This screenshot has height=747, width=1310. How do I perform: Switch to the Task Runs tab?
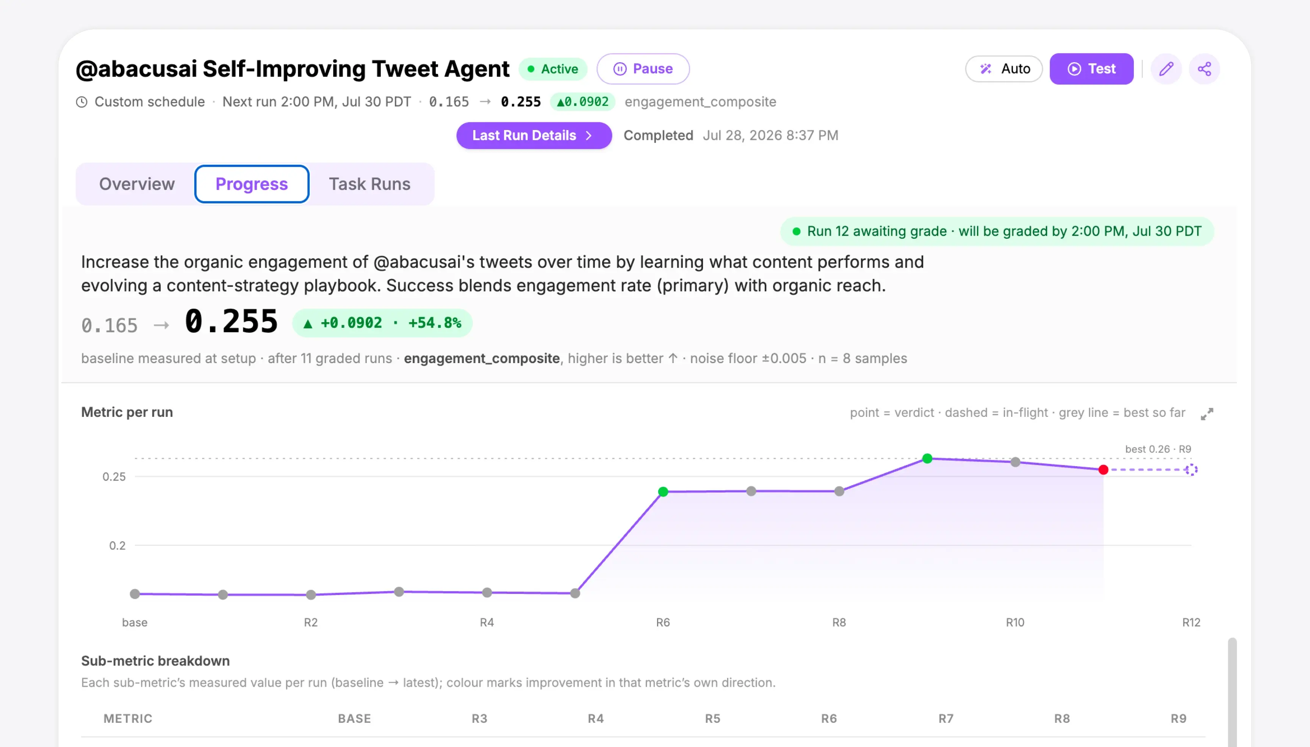(x=369, y=184)
